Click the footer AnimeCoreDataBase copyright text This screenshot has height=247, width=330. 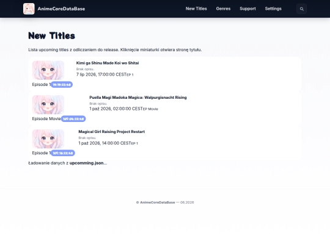point(165,202)
